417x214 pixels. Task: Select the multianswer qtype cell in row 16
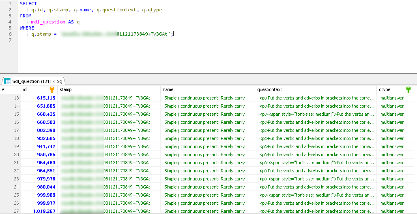(395, 122)
